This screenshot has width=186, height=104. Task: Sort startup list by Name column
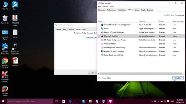pyautogui.click(x=117, y=21)
